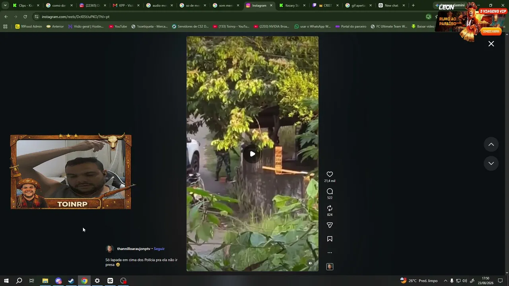The height and width of the screenshot is (286, 509).
Task: Switch to the 'New chat' tab
Action: coord(392,6)
